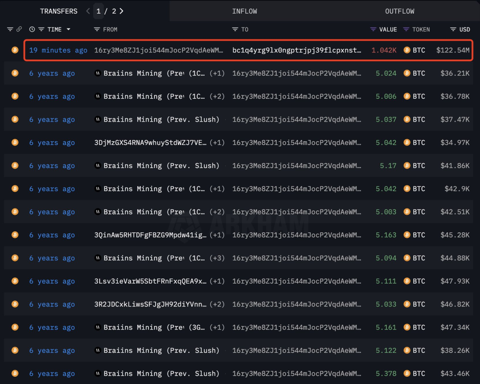Click the chain link icon in header
480x384 pixels.
tap(19, 29)
